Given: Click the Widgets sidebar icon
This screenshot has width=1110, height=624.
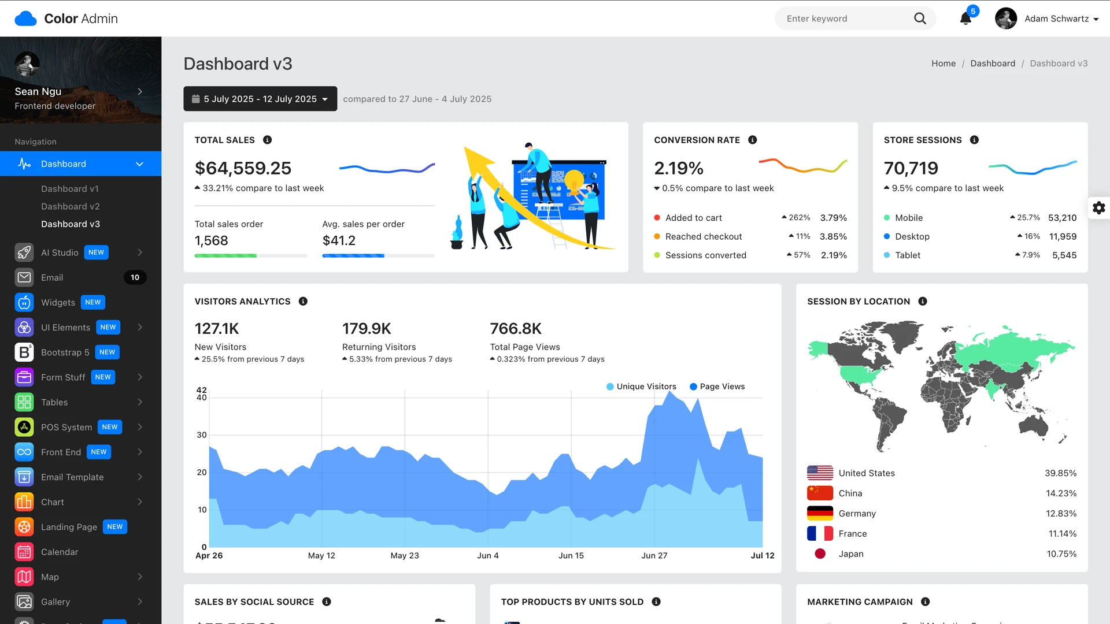Looking at the screenshot, I should pyautogui.click(x=24, y=302).
